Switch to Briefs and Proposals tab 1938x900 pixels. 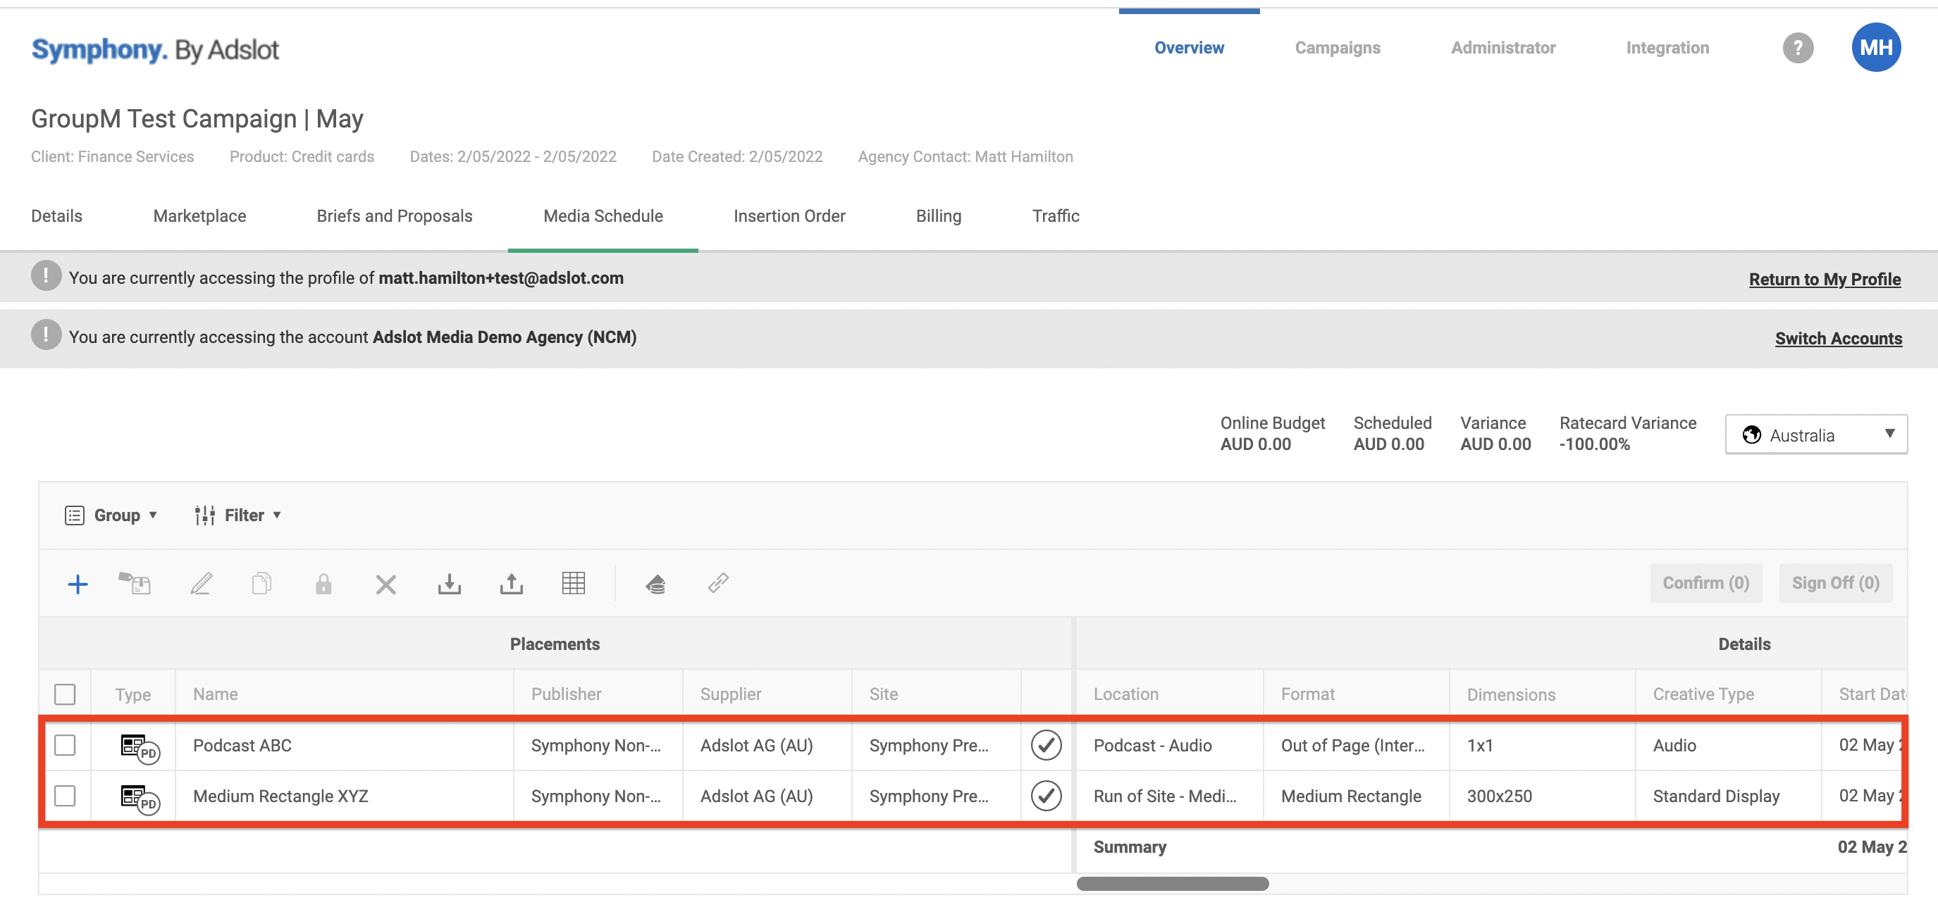pos(394,215)
